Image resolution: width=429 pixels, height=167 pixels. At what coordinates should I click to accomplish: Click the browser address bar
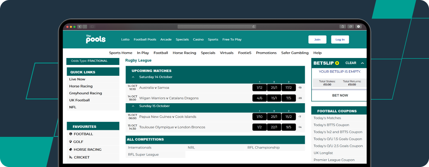click(217, 27)
